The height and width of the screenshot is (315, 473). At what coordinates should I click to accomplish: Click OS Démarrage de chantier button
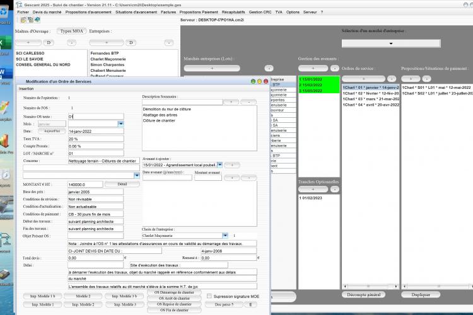pos(174,292)
